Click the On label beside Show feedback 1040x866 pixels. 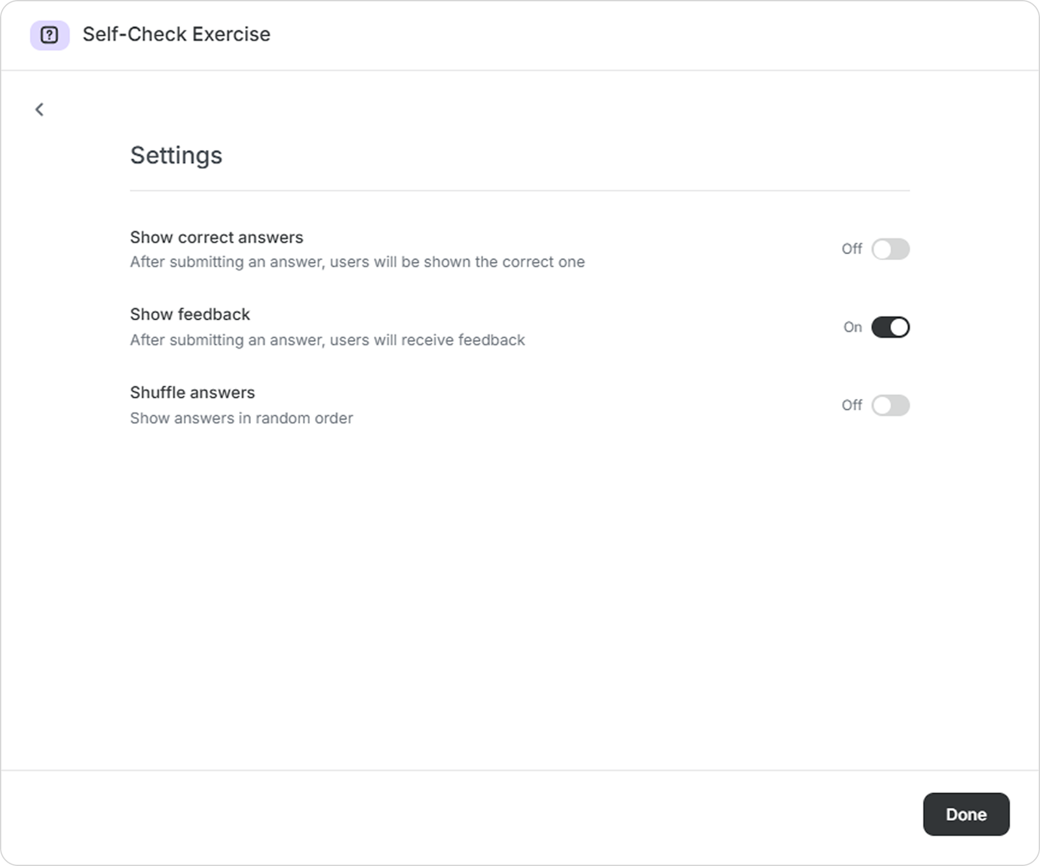[852, 327]
